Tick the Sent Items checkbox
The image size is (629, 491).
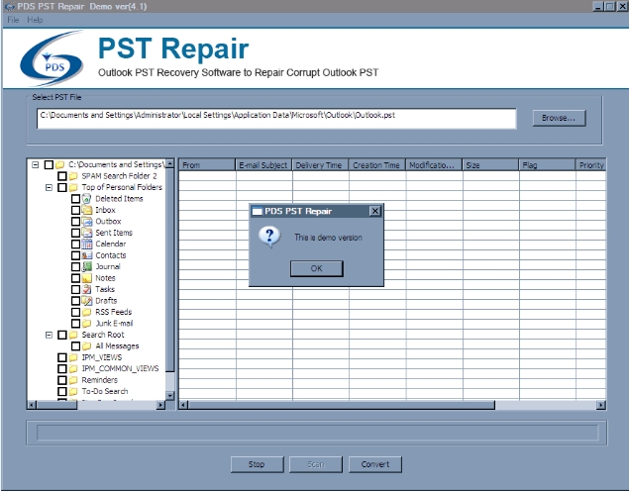(75, 233)
